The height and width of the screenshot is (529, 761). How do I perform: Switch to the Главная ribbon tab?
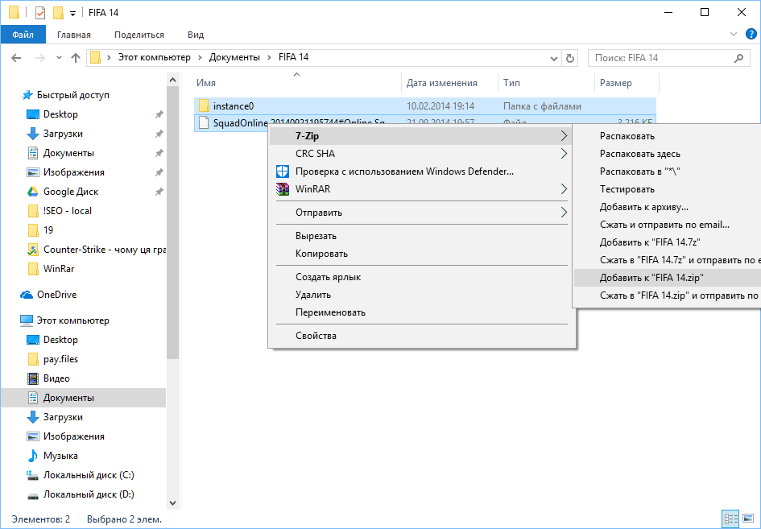(74, 35)
